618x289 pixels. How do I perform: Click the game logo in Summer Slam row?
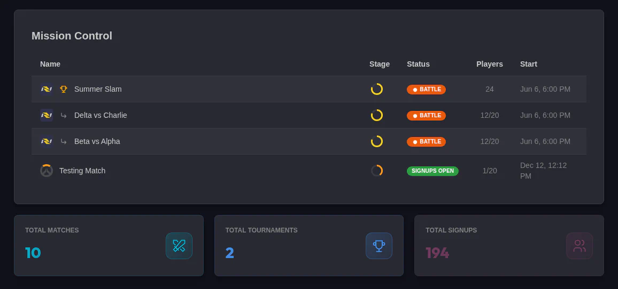click(x=47, y=89)
